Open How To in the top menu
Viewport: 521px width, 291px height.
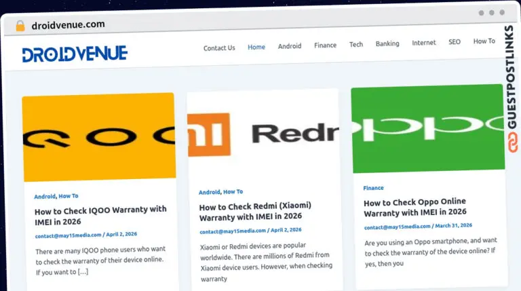484,41
